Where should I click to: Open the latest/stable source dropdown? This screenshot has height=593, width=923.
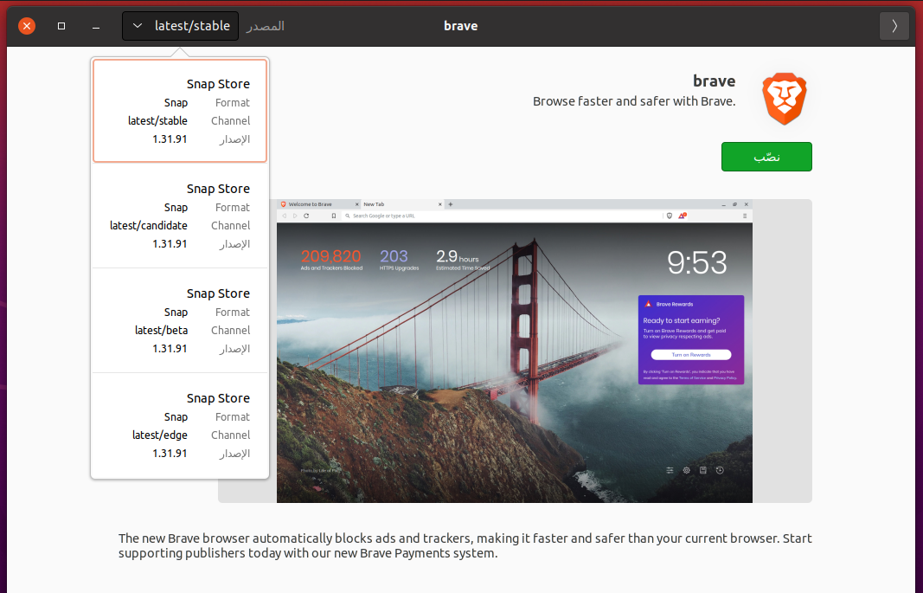[180, 26]
